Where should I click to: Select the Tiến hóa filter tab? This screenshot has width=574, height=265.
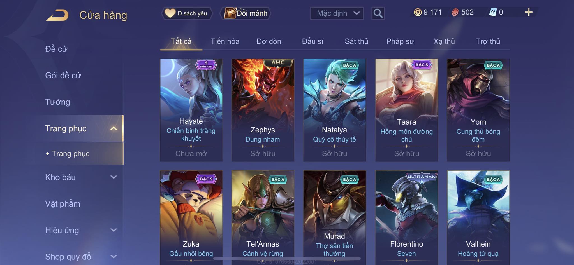point(225,41)
